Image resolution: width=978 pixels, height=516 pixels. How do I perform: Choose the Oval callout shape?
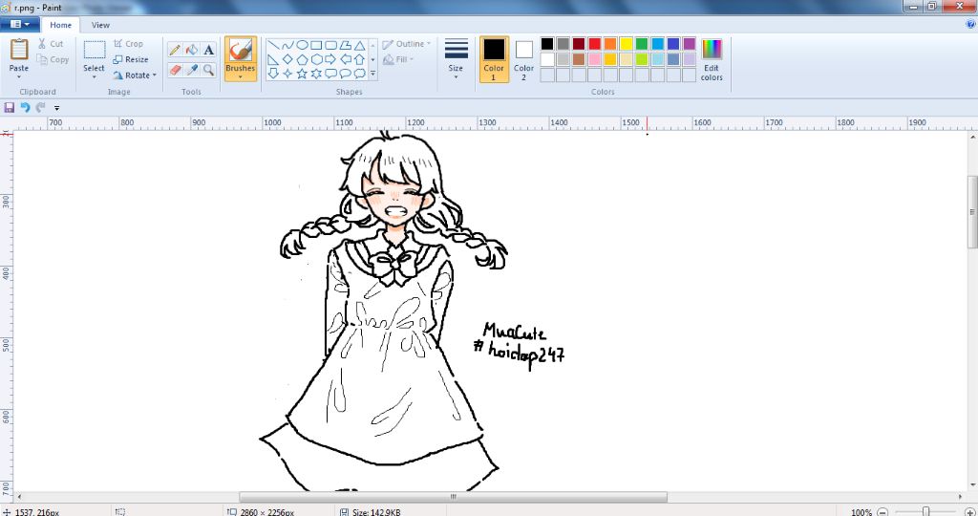coord(345,74)
